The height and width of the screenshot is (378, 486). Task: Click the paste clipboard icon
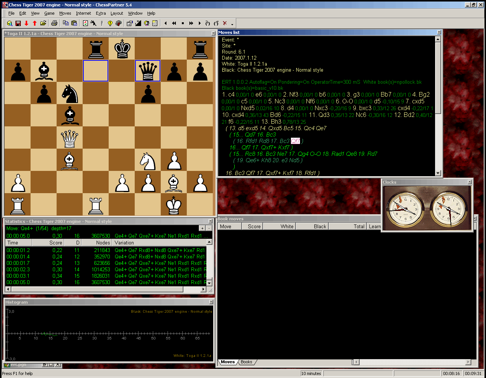(74, 23)
